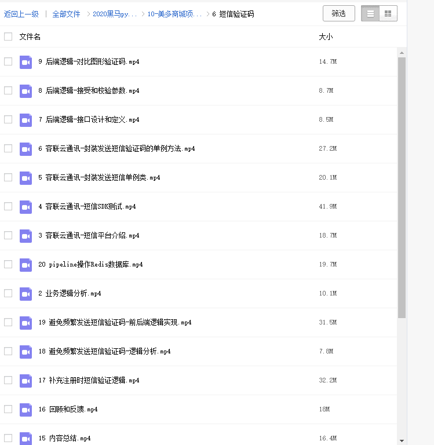Open 4 容联云通讯-短信SDK测试.mp4
Image resolution: width=434 pixels, height=445 pixels.
(x=87, y=207)
